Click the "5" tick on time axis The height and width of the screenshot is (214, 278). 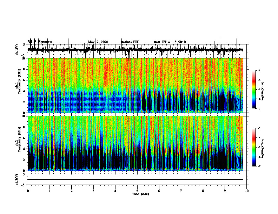(x=137, y=191)
